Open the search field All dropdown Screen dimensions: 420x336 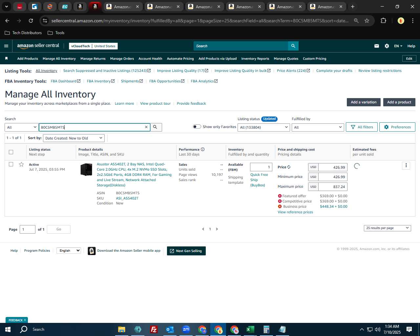pos(22,127)
